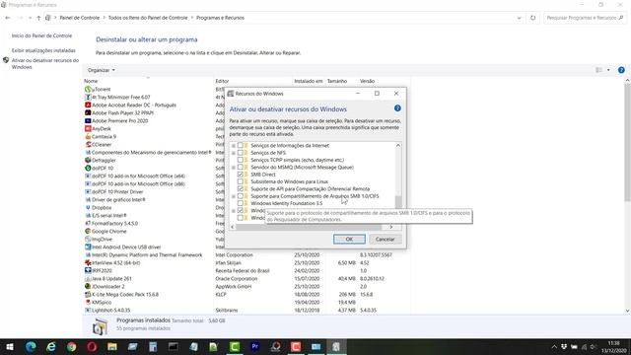Screen dimensions: 631x355
Task: Expand Suporte para Compartilhamento SMB 1.0/CIFS node
Action: pyautogui.click(x=234, y=196)
